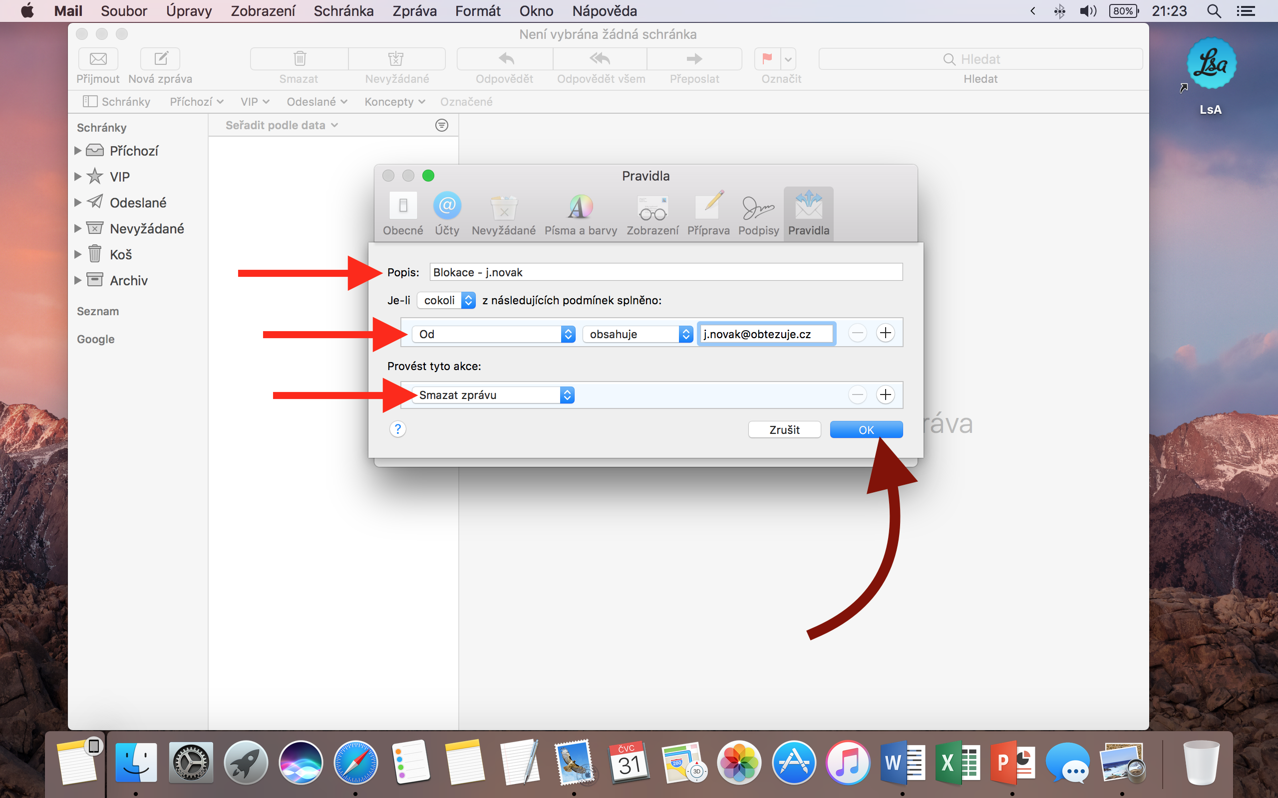Viewport: 1278px width, 798px height.
Task: Click the Přeposlat forward arrow
Action: coord(694,58)
